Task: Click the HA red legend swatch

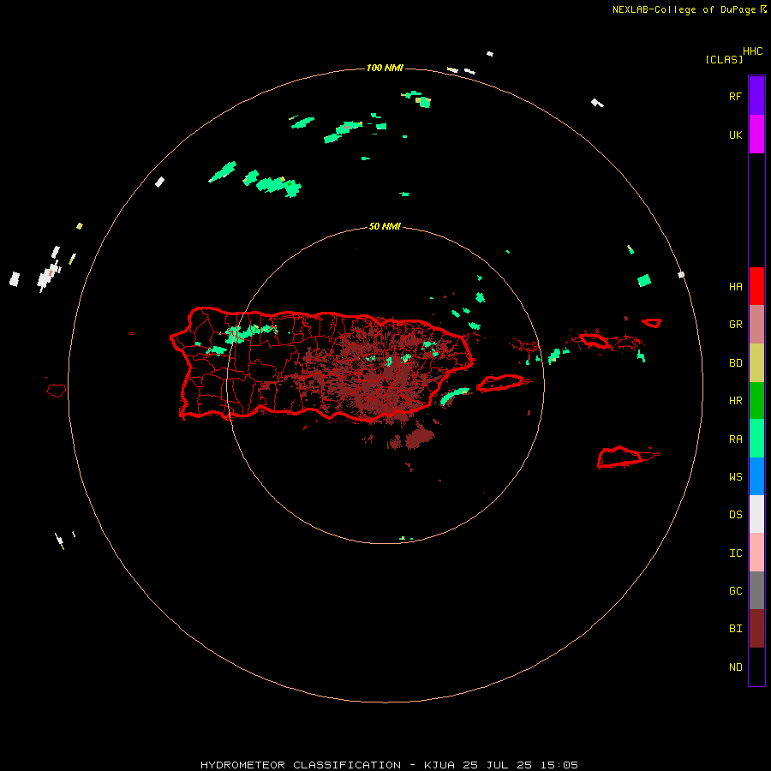Action: [756, 286]
